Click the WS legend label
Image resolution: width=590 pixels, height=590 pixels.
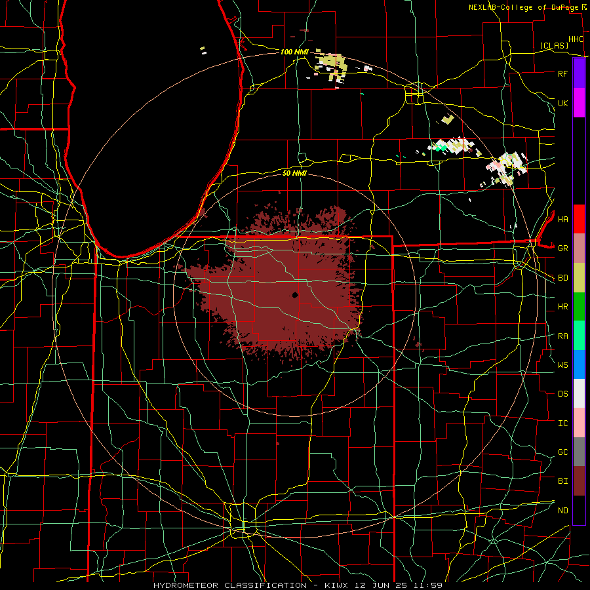tap(562, 365)
